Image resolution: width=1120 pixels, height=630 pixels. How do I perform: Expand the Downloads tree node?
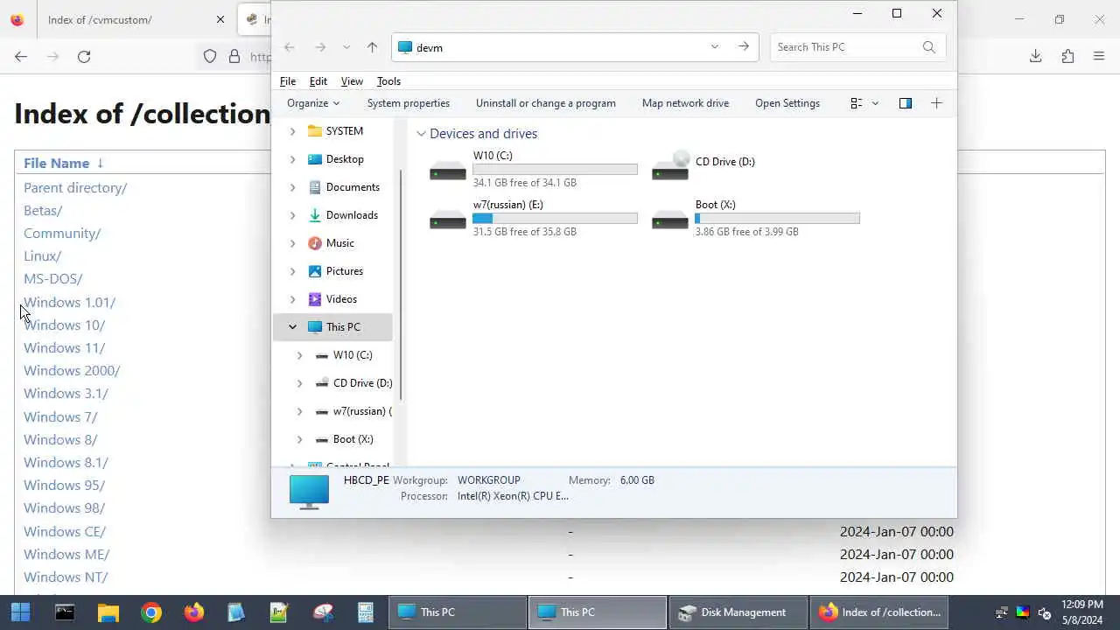click(x=292, y=215)
